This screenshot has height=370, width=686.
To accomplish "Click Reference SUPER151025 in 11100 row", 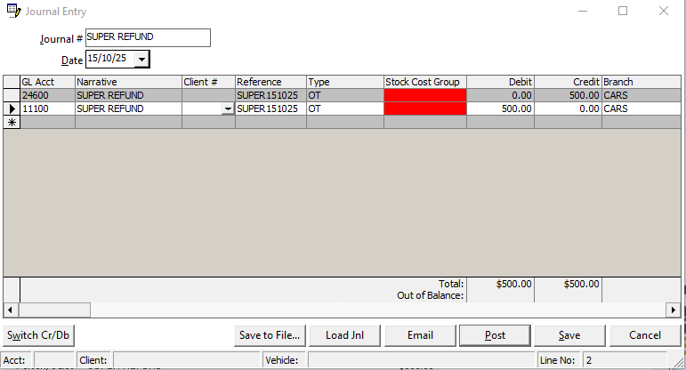I will 270,109.
